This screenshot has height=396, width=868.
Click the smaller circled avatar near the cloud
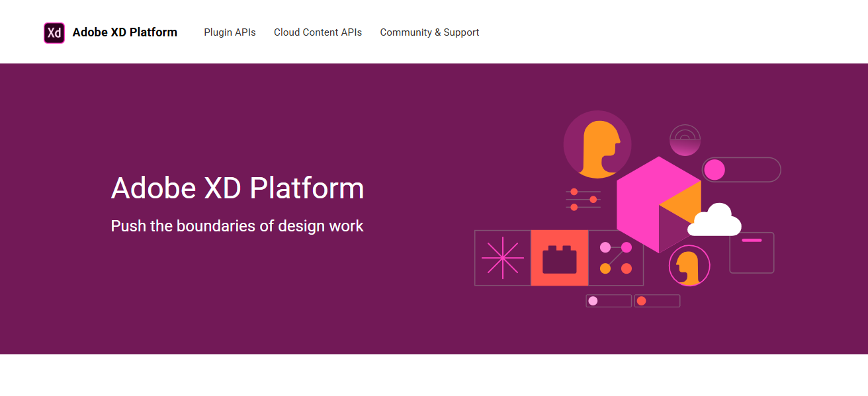pos(689,266)
